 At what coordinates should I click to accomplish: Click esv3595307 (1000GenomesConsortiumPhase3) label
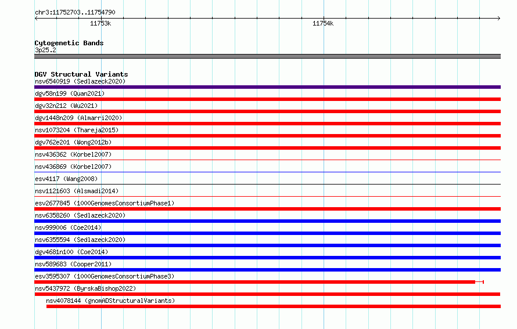tap(105, 276)
